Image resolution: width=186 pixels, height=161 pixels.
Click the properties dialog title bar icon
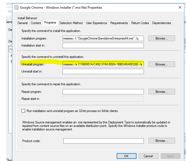(17, 7)
